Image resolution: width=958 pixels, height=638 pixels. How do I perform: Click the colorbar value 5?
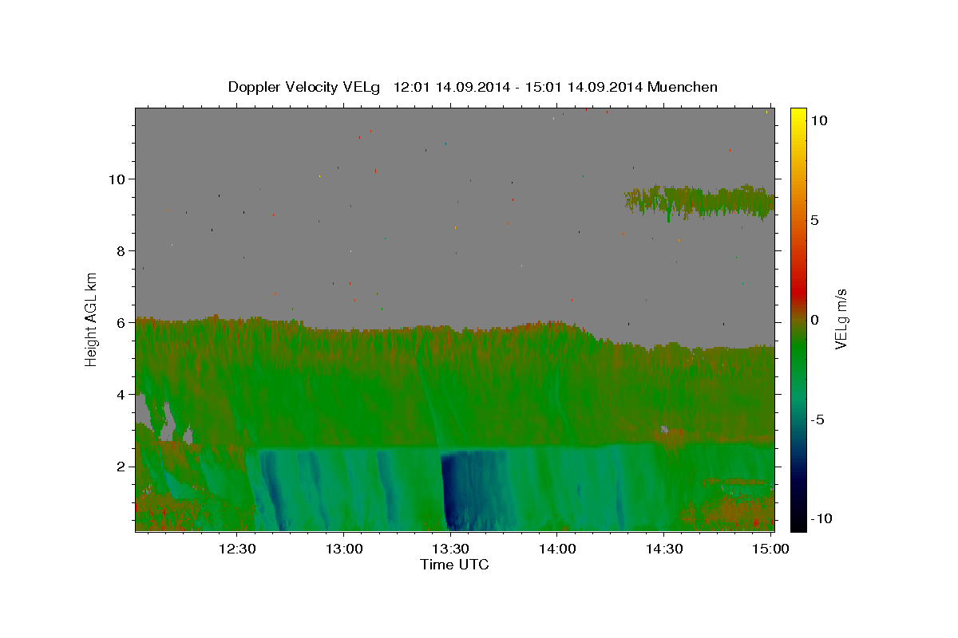point(815,220)
